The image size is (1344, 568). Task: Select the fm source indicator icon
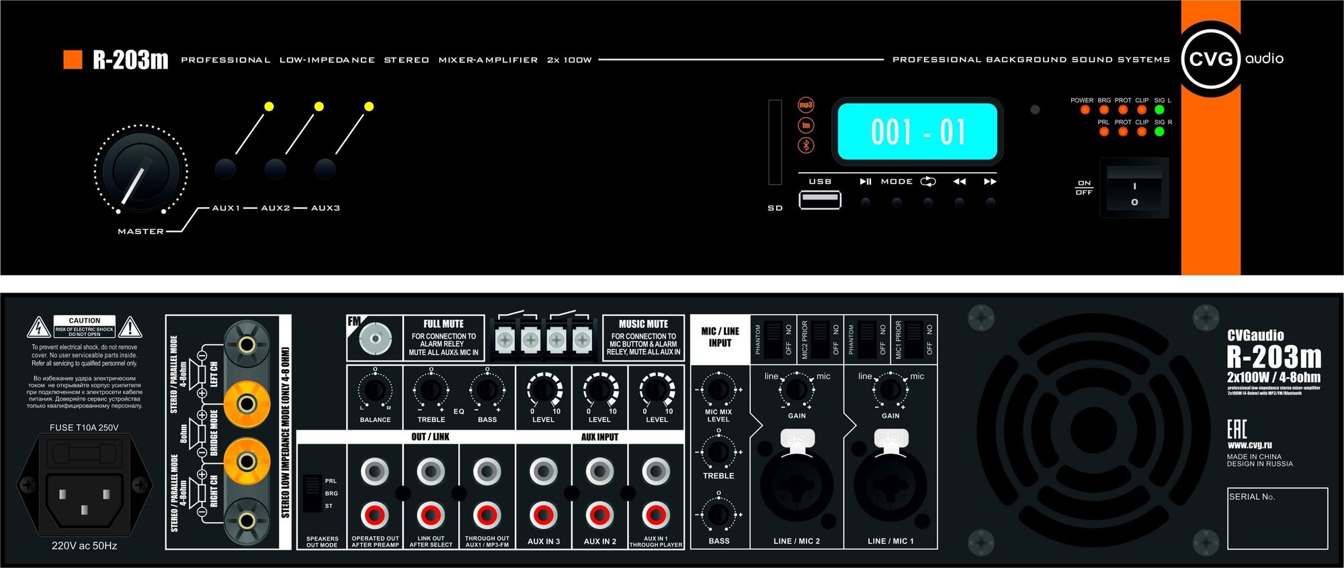pos(806,125)
